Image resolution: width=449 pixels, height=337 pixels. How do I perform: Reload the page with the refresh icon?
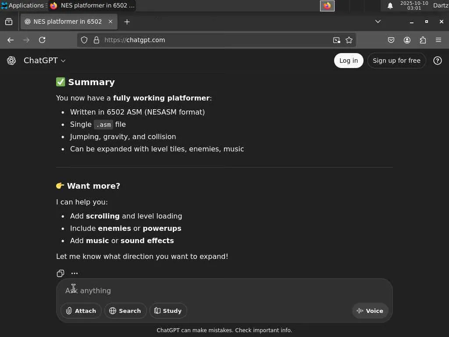point(42,40)
